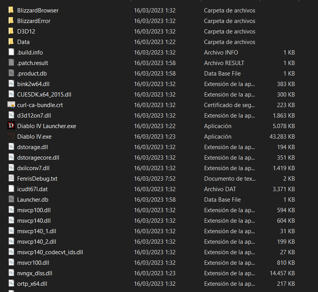Click the dxilconv7.dll file icon

[11, 168]
